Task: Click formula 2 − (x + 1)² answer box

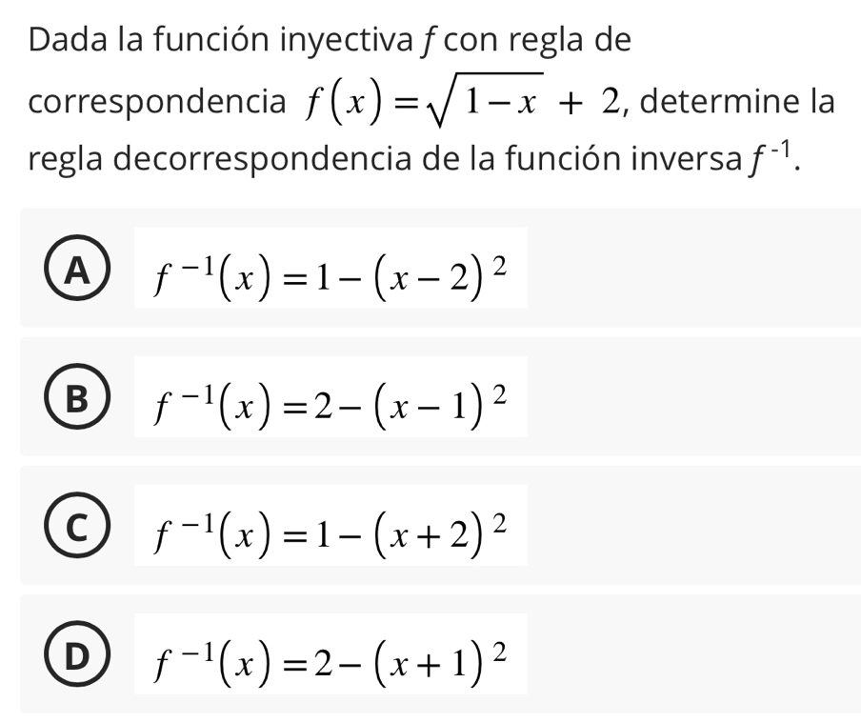Action: click(x=330, y=653)
